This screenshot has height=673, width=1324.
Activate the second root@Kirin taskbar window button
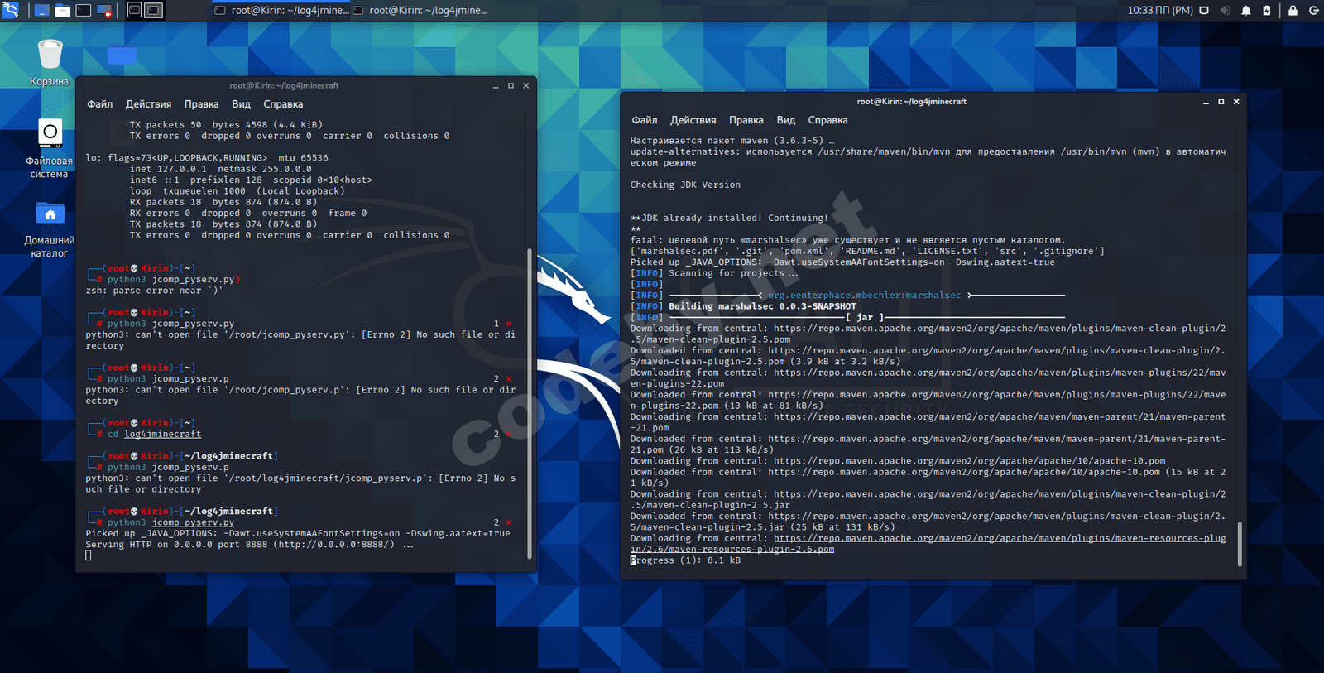pos(420,10)
